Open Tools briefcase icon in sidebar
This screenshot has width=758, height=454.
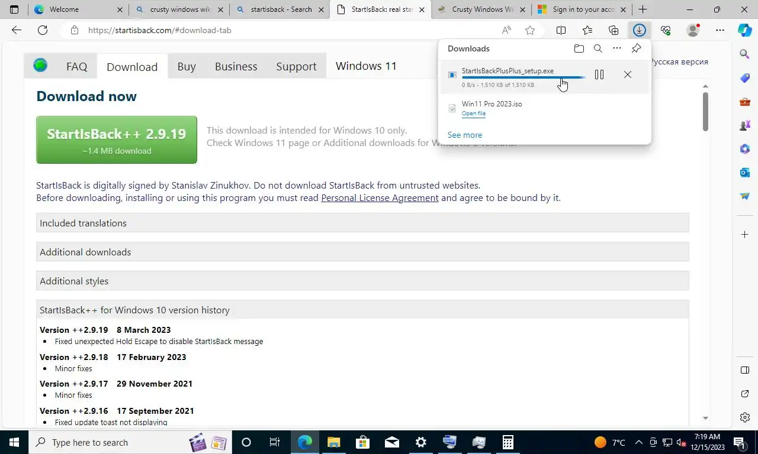[745, 102]
